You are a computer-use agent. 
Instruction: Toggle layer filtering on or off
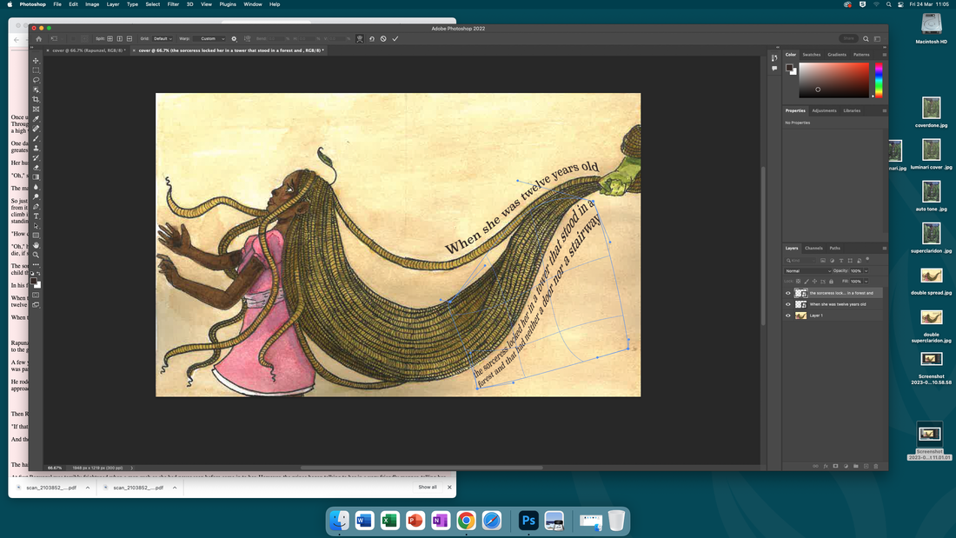[x=867, y=259]
